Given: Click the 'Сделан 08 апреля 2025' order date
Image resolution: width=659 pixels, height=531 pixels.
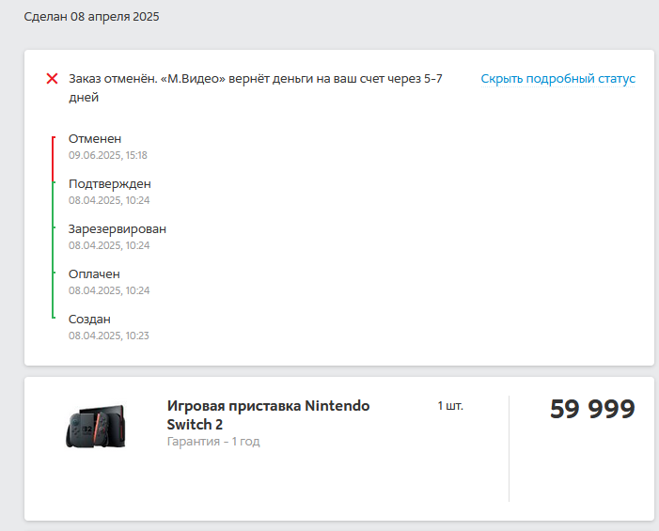Looking at the screenshot, I should [x=91, y=17].
